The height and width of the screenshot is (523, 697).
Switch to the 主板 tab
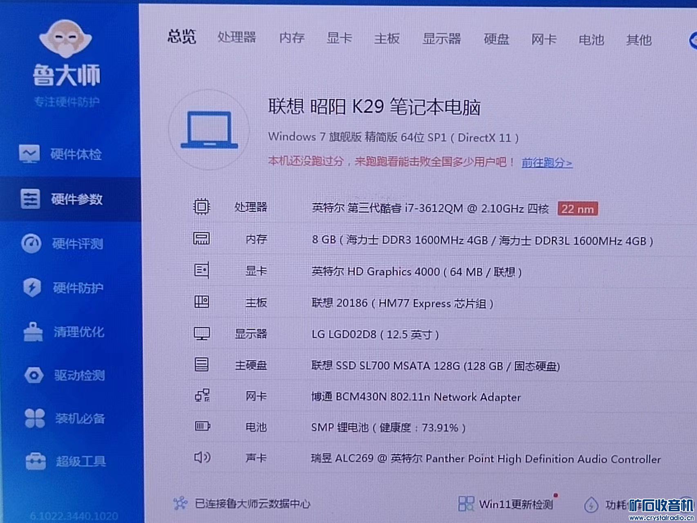387,39
